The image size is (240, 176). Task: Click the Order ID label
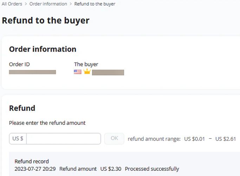point(19,64)
